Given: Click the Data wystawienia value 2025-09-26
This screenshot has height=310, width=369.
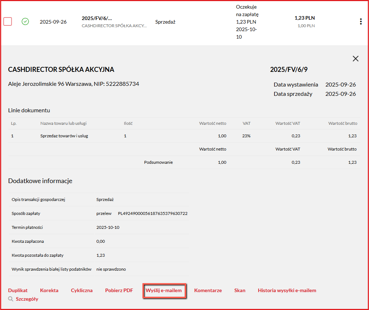Looking at the screenshot, I should pyautogui.click(x=340, y=85).
